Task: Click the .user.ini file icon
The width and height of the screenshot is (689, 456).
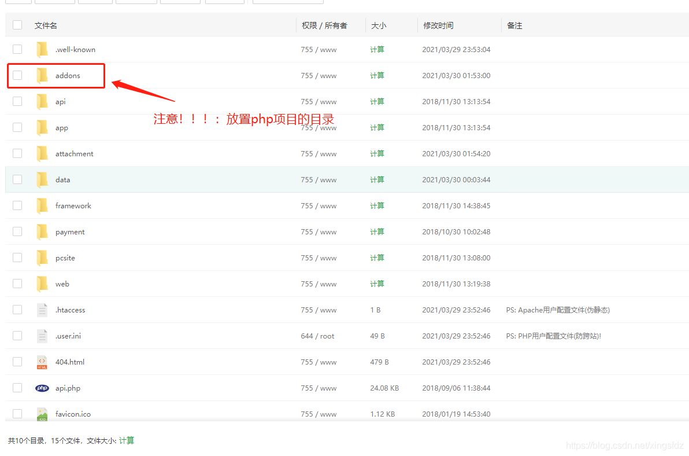Action: (42, 336)
